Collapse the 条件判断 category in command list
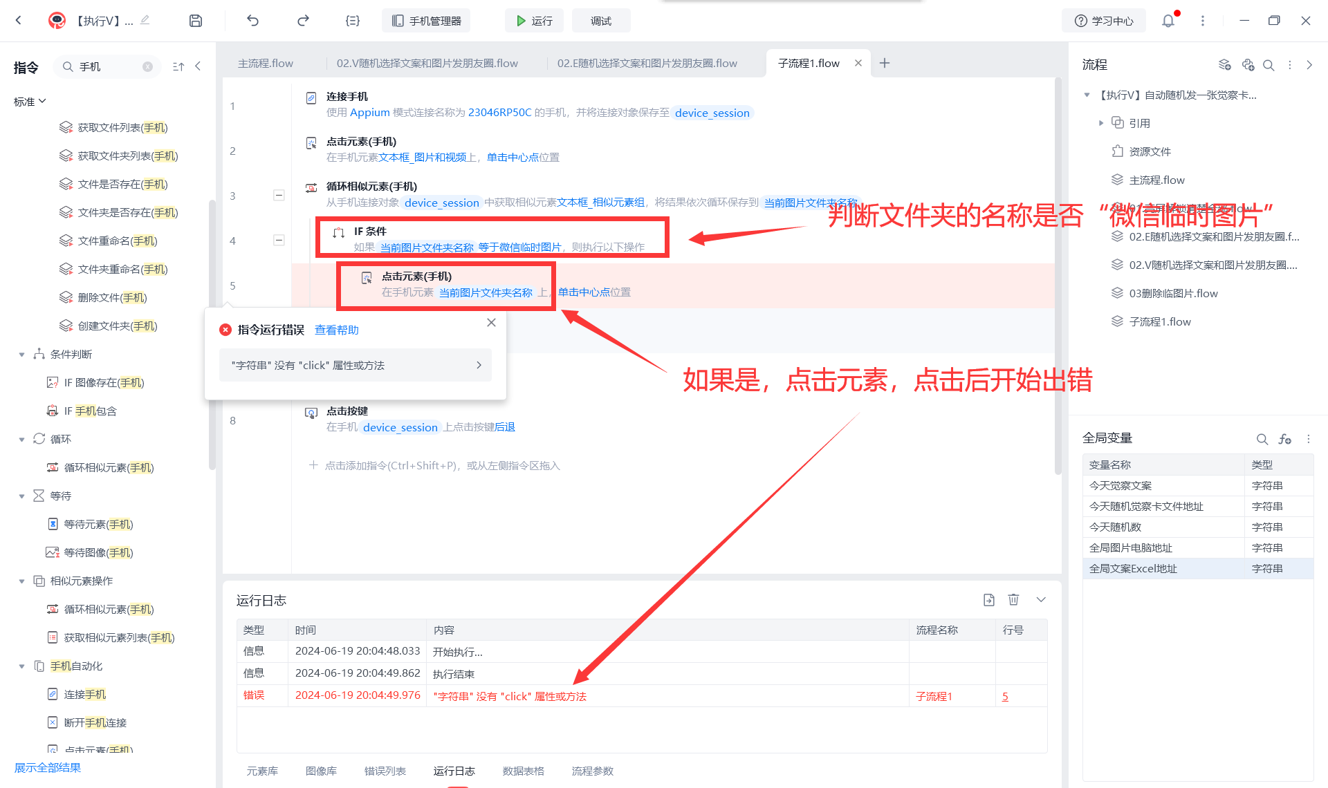Viewport: 1328px width, 788px height. [x=21, y=355]
